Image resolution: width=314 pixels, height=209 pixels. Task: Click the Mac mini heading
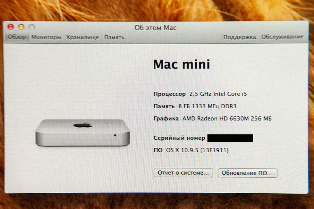pyautogui.click(x=182, y=64)
